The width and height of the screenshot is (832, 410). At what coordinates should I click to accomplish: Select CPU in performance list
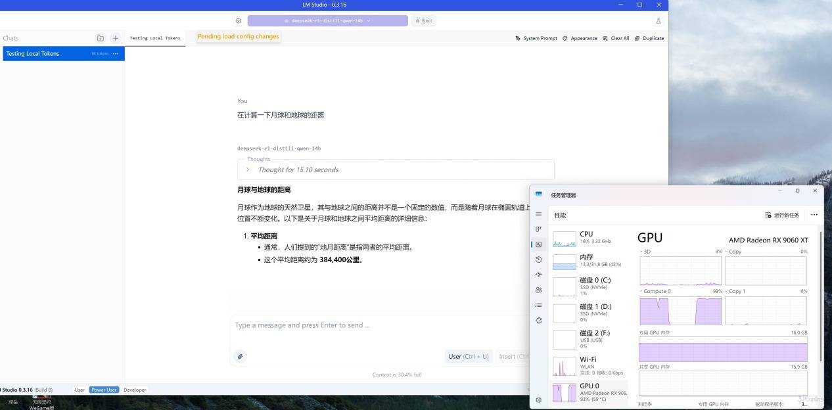[x=589, y=238]
